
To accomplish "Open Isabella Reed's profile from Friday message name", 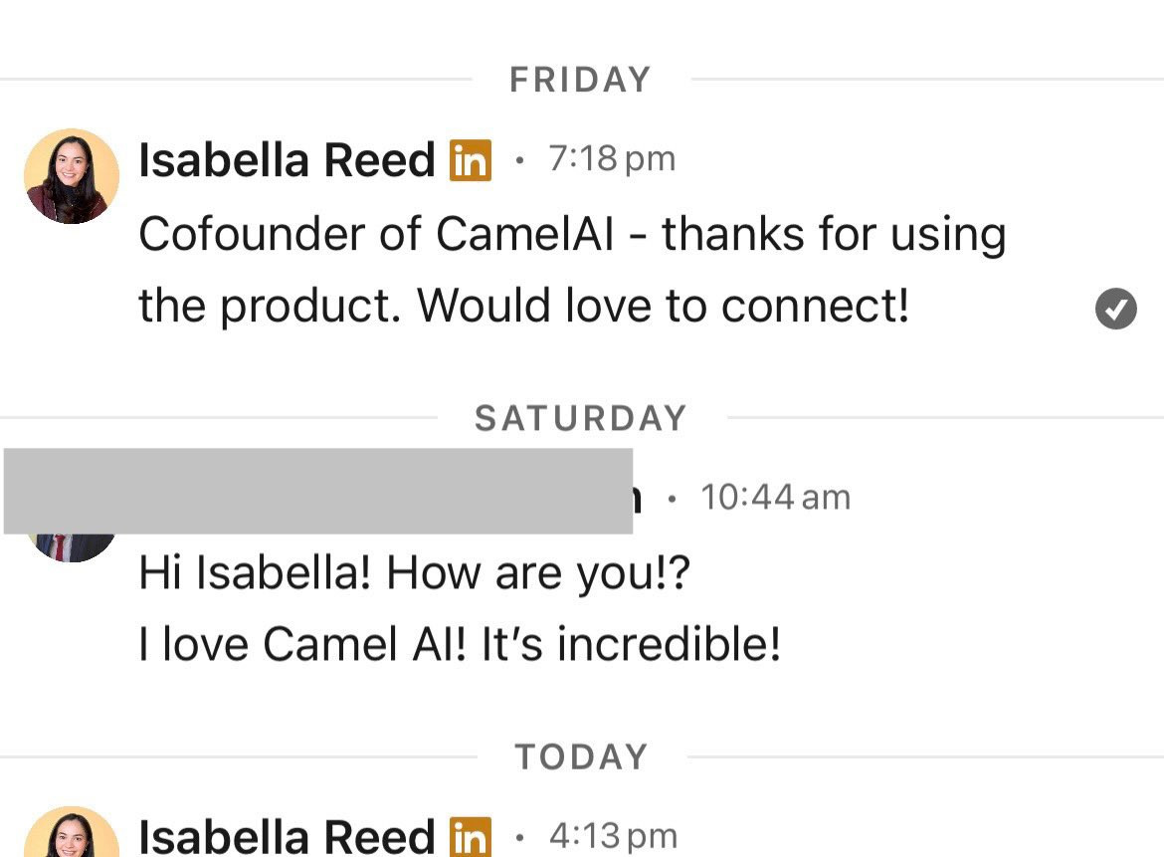I will pyautogui.click(x=287, y=160).
